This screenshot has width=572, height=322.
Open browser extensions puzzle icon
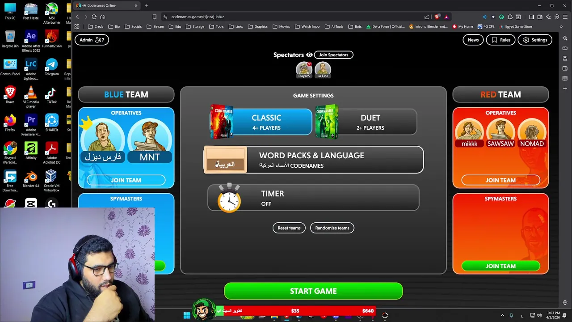coord(510,17)
